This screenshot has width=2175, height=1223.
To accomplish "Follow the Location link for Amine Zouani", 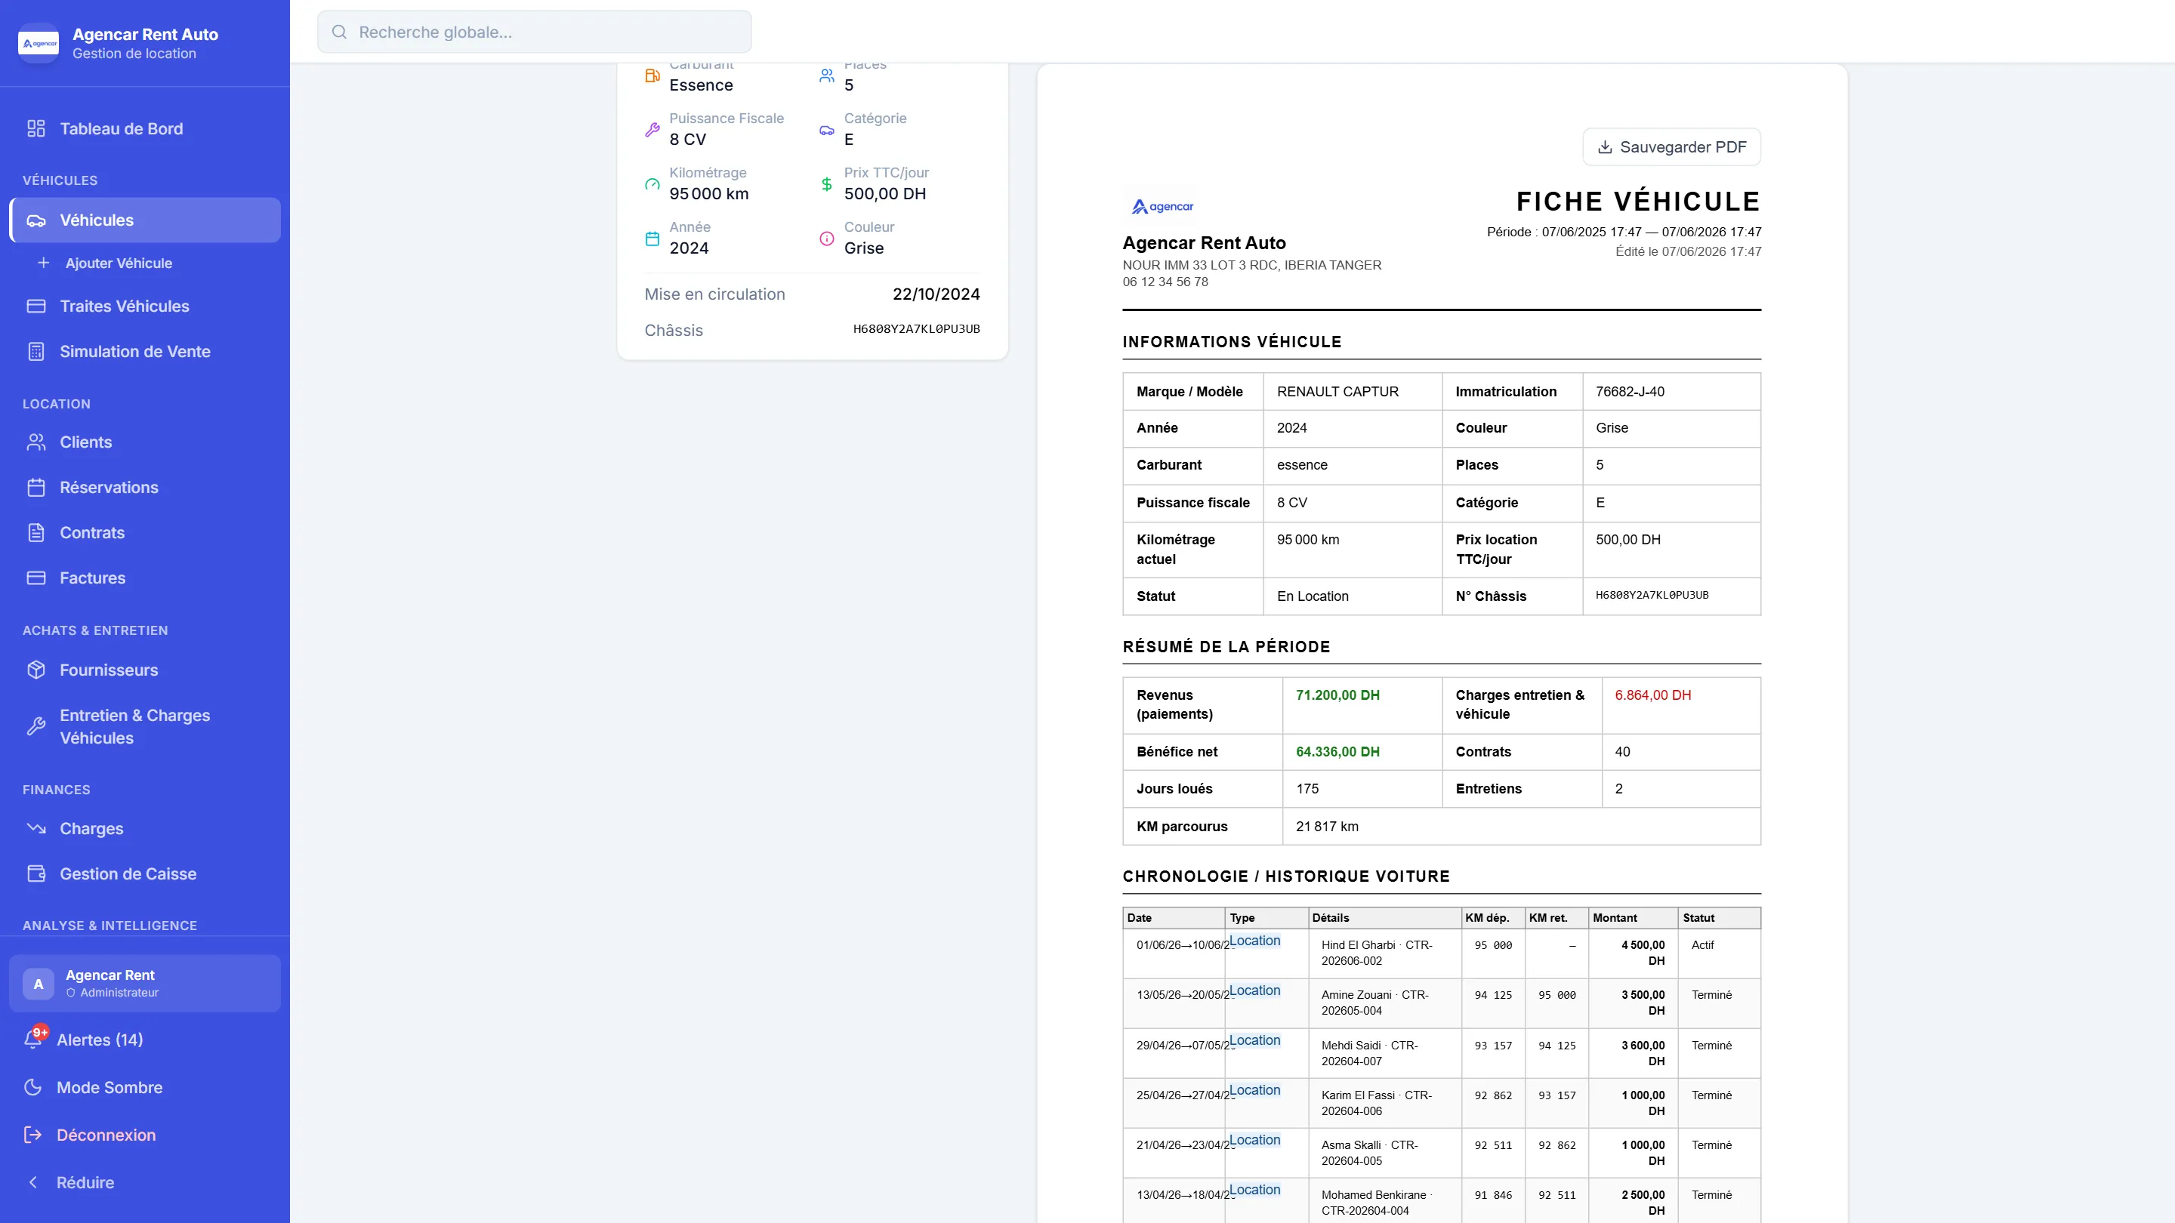I will 1254,991.
